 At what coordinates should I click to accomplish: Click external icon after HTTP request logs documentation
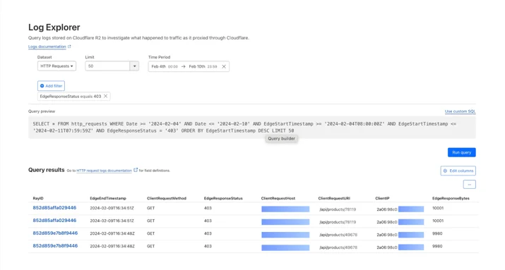tap(136, 170)
